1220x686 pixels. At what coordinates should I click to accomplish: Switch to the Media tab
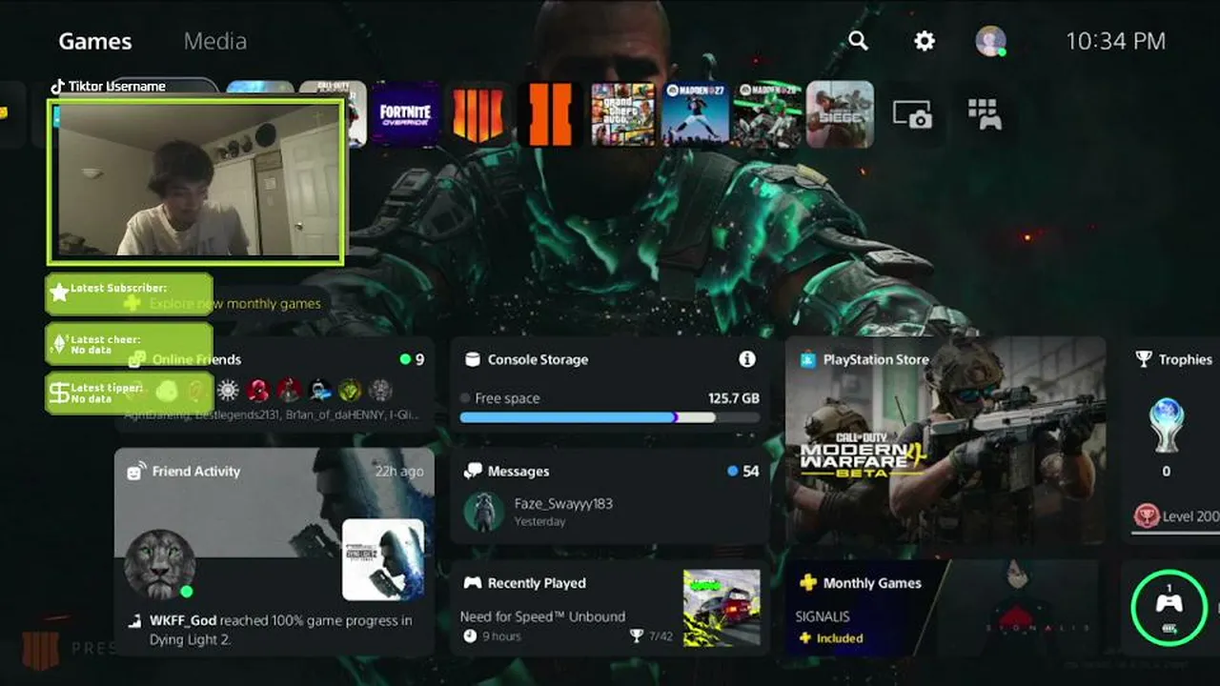click(215, 41)
